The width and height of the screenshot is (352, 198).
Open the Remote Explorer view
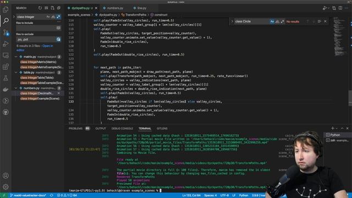(5, 55)
